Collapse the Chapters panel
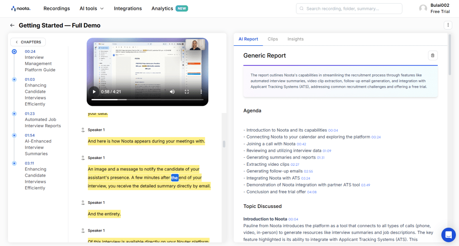Viewport: 459px width, 246px height. coord(28,42)
